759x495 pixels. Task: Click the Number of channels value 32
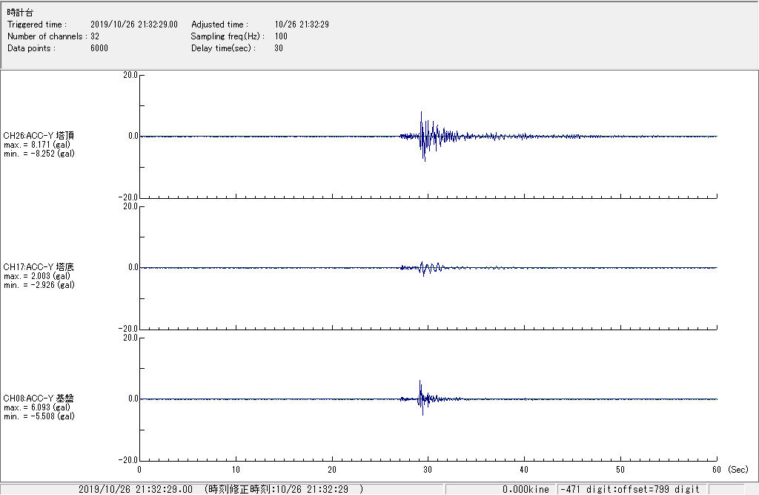click(95, 36)
